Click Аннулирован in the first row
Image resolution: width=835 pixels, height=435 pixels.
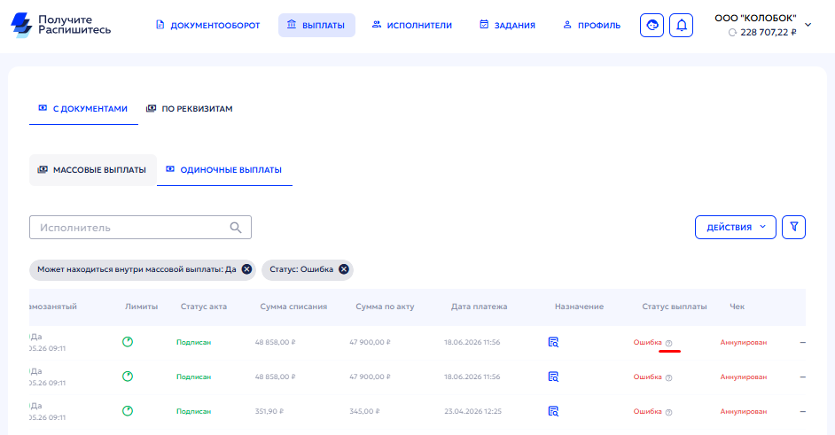tap(744, 342)
